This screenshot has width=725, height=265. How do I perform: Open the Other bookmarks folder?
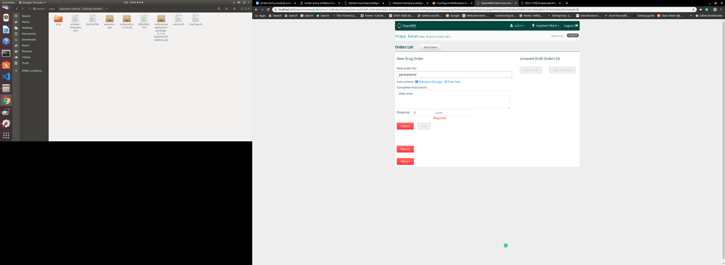point(709,16)
